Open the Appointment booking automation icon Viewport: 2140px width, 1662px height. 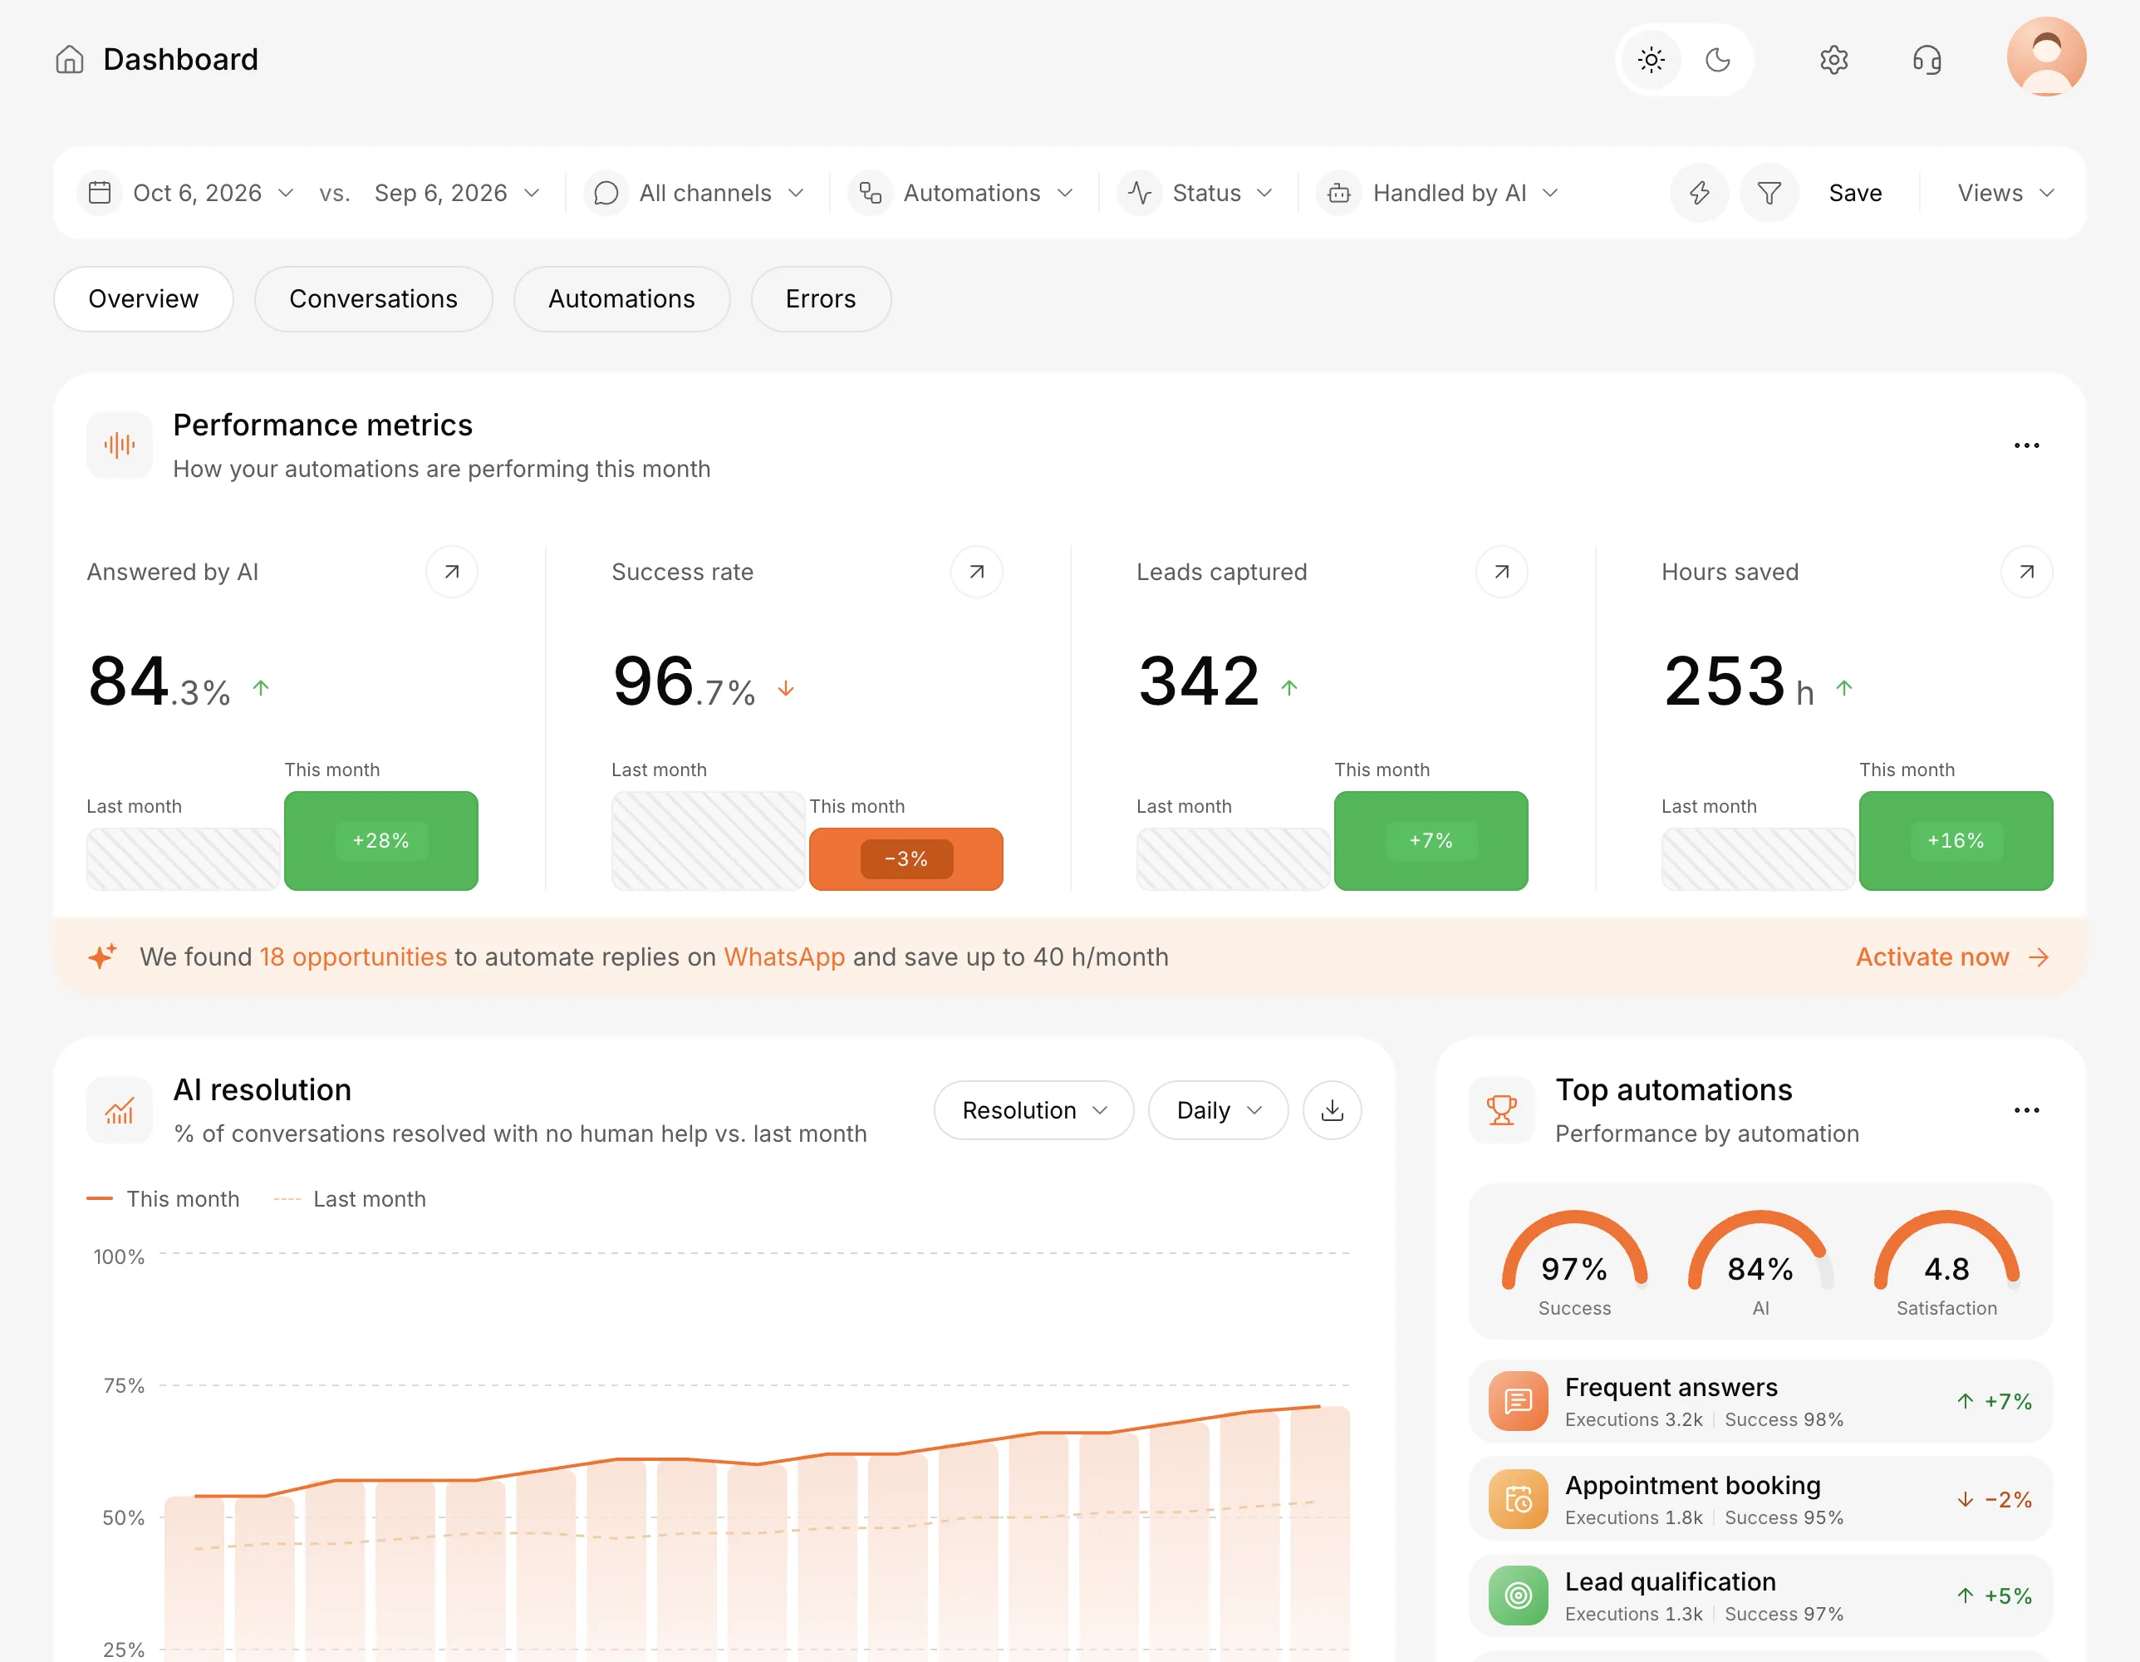1518,1499
